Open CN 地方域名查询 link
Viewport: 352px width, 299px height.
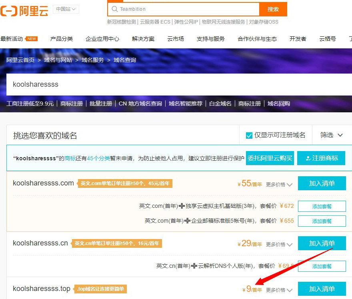(140, 104)
